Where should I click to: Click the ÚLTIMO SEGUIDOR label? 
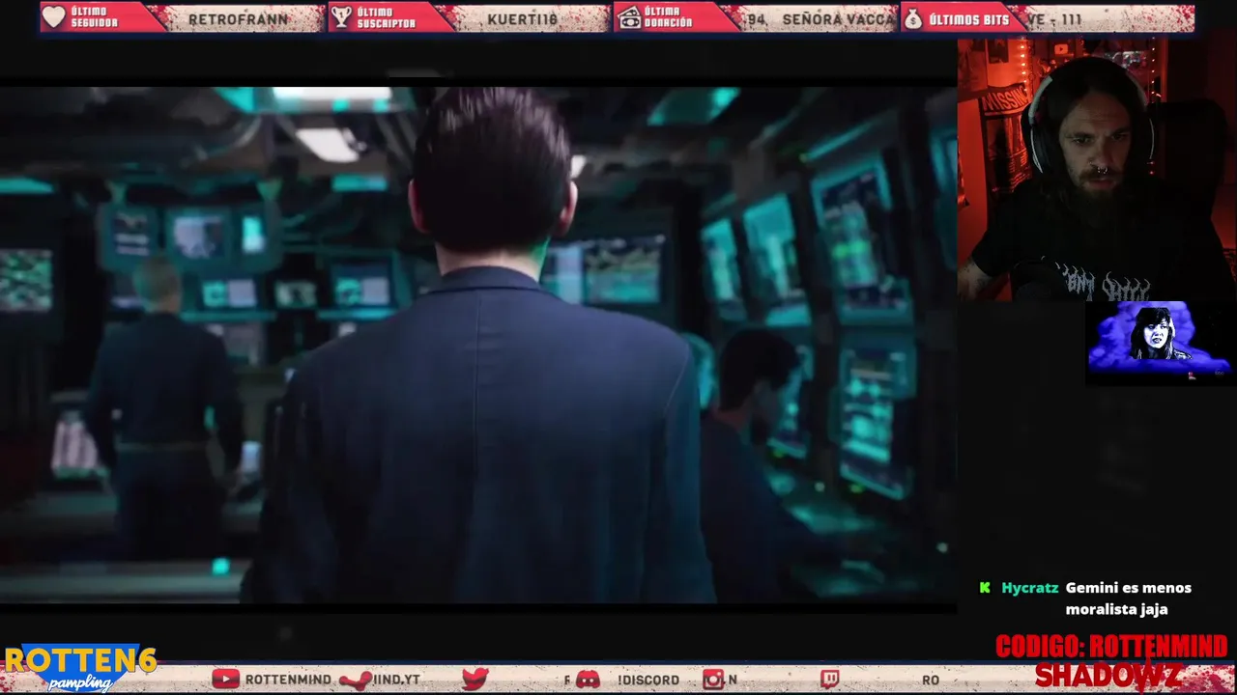[x=95, y=17]
